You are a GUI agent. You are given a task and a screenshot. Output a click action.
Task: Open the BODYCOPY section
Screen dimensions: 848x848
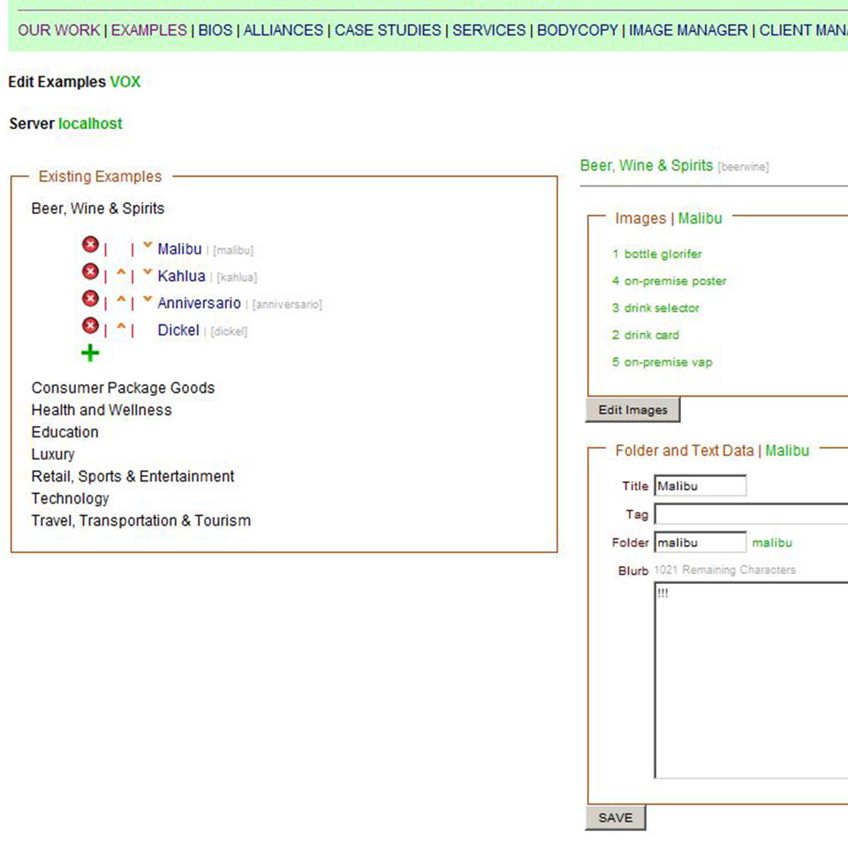click(x=577, y=30)
